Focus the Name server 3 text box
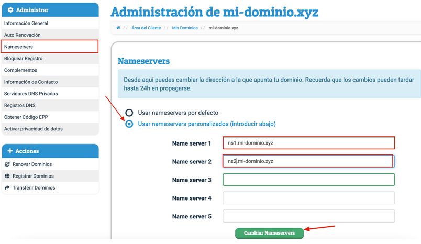Viewport: 421px width, 244px height. [308, 180]
